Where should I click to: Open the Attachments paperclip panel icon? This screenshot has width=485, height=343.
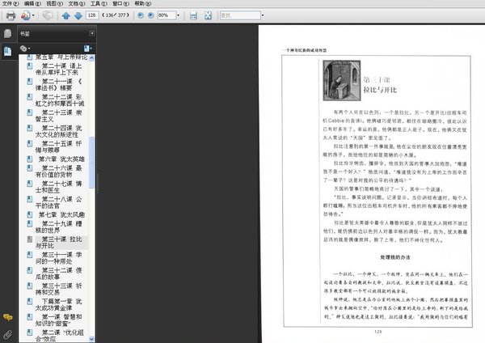pos(7,332)
